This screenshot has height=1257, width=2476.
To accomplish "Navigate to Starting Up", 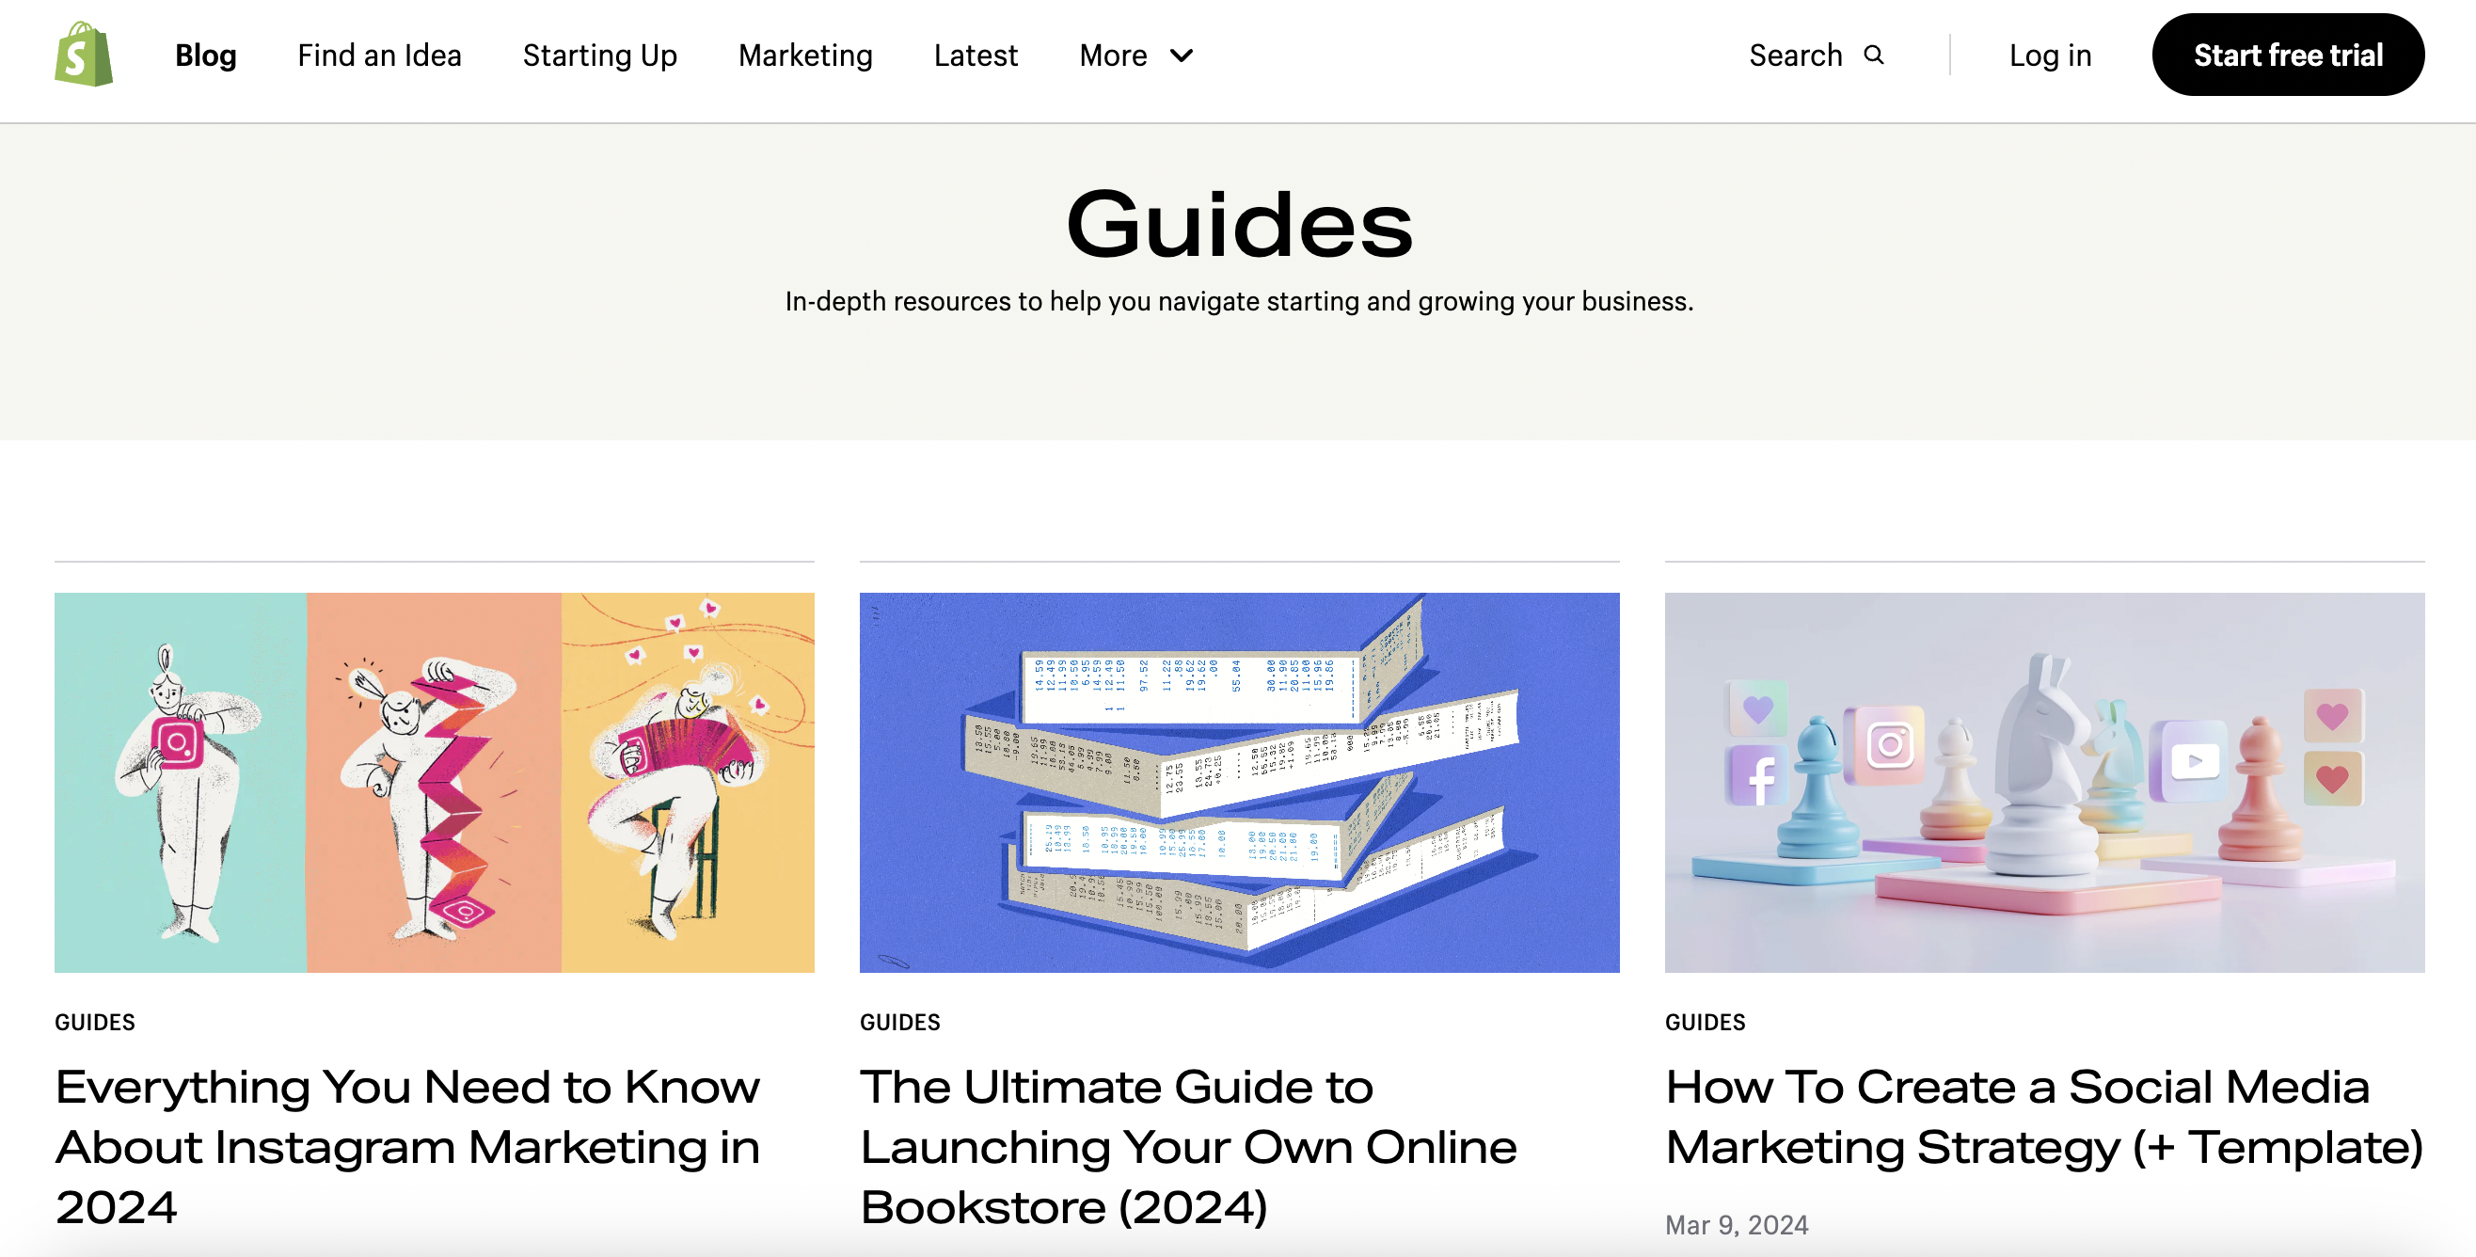I will pyautogui.click(x=600, y=56).
